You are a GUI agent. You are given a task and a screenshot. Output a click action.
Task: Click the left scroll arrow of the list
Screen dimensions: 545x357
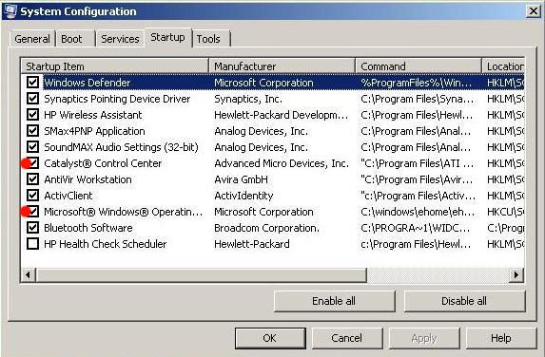(x=28, y=275)
